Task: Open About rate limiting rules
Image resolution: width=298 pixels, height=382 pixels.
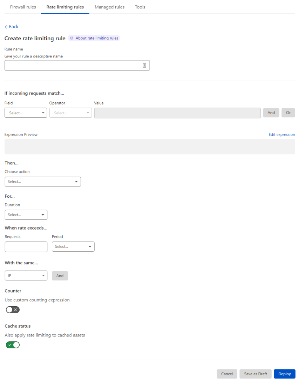Action: click(x=94, y=38)
